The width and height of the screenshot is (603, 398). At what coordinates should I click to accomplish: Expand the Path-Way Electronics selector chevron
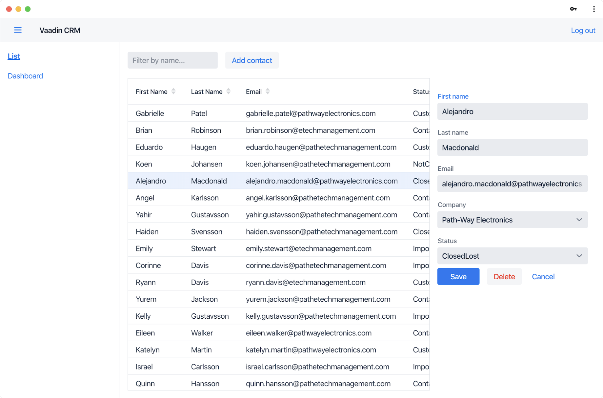tap(579, 220)
